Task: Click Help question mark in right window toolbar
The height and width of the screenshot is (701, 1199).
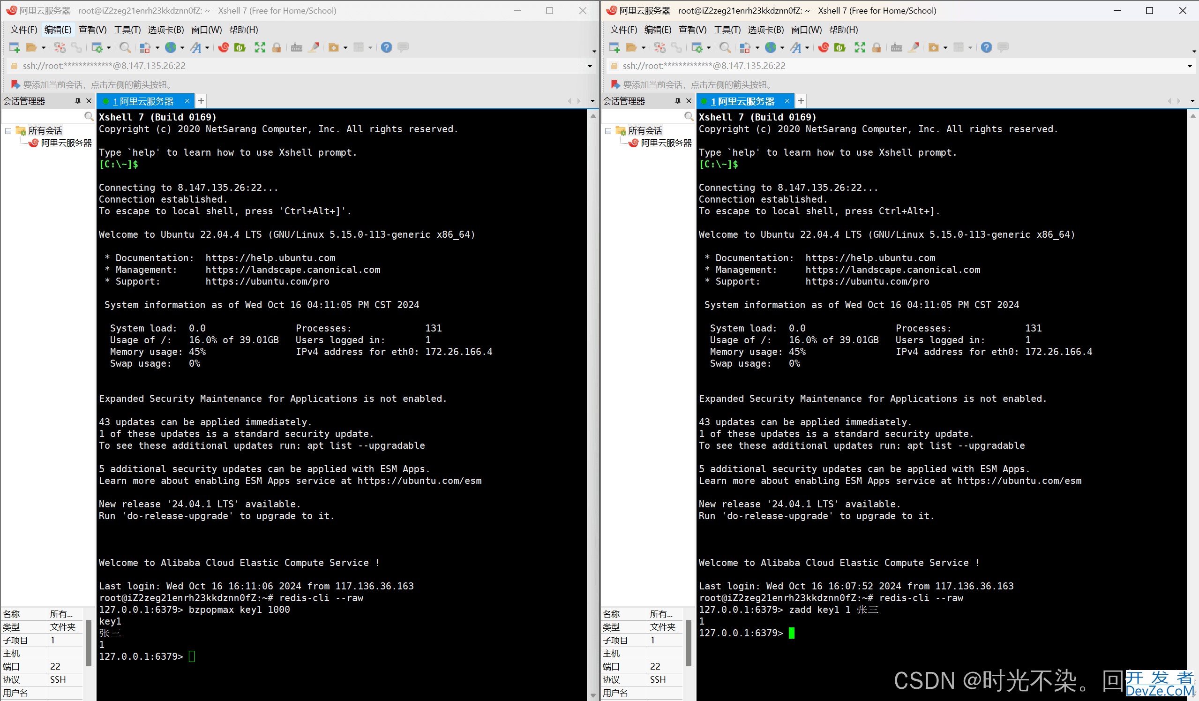Action: tap(986, 47)
